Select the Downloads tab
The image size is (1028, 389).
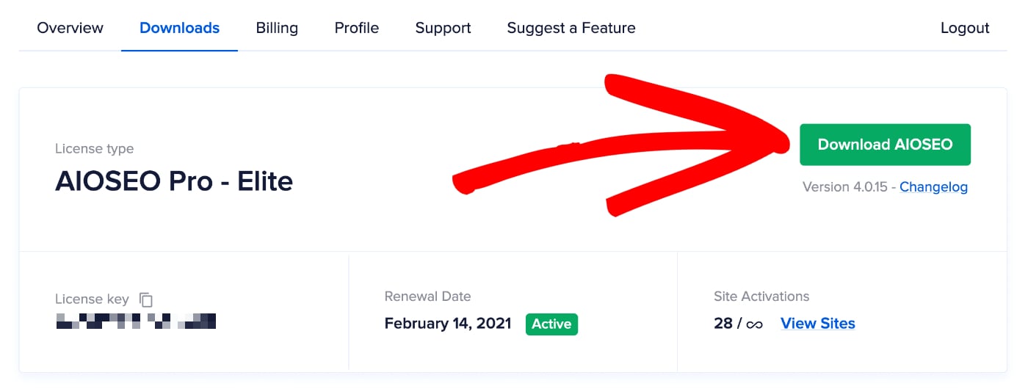click(180, 28)
